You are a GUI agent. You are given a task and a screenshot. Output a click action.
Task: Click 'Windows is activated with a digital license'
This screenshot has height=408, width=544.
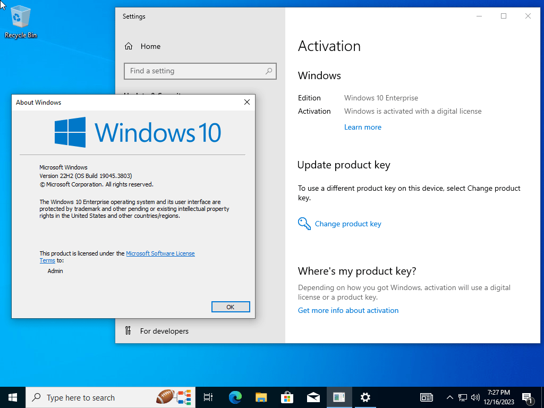pyautogui.click(x=413, y=111)
